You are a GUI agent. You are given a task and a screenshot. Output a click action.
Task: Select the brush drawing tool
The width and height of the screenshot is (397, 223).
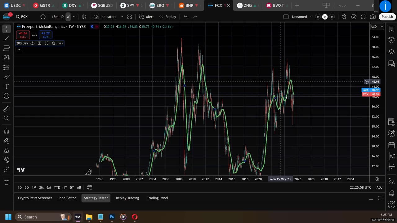tap(7, 77)
